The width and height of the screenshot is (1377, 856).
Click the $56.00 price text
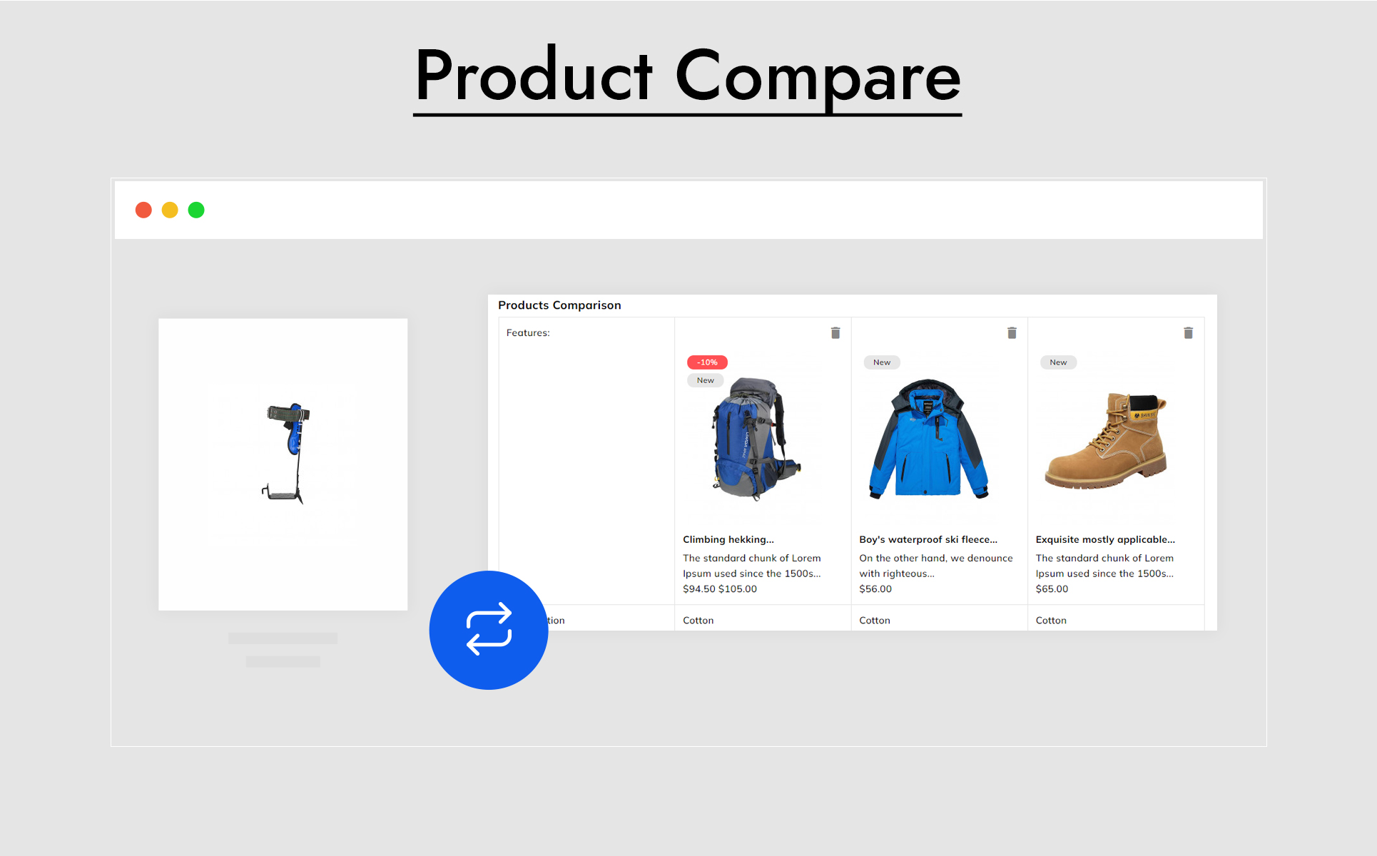pyautogui.click(x=875, y=588)
